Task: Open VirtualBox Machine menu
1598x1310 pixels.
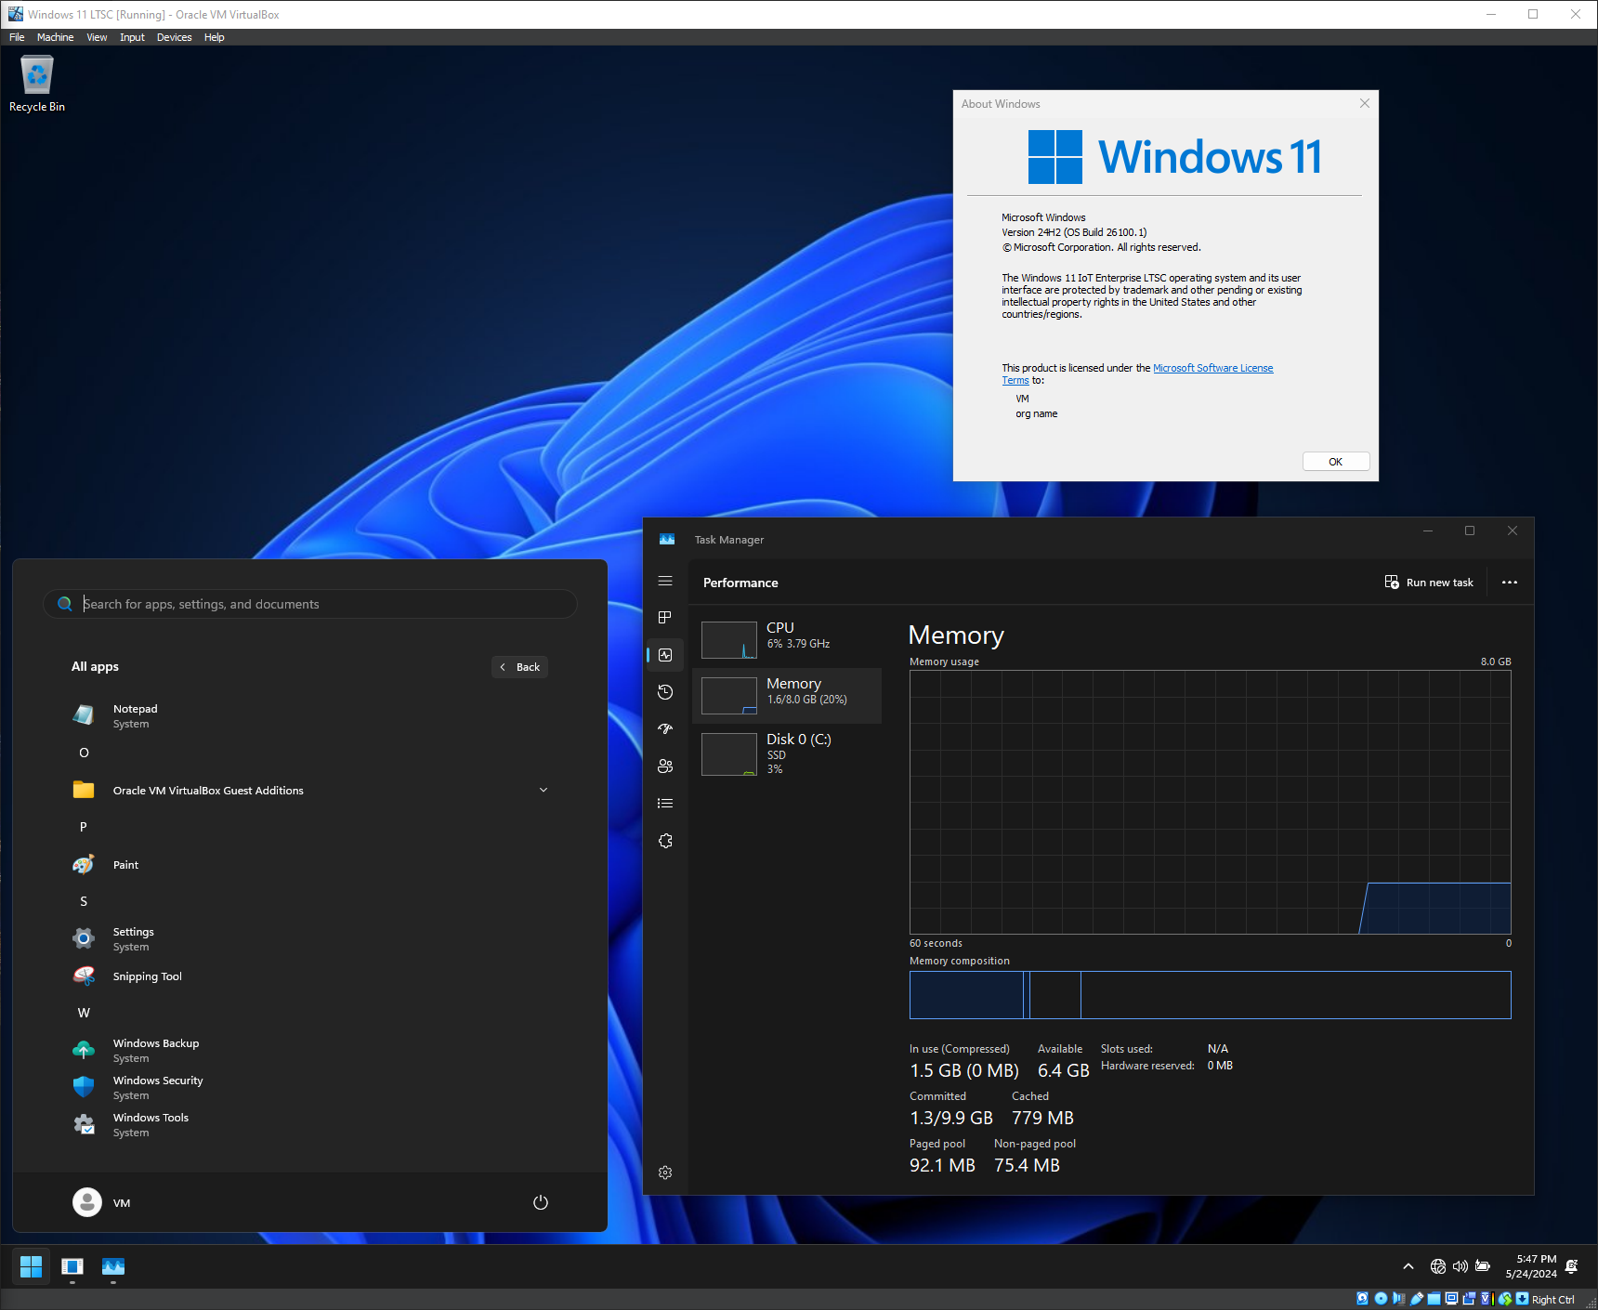Action: point(56,37)
